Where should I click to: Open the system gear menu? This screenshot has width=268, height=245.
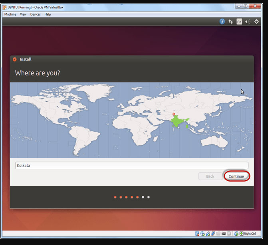click(x=256, y=22)
